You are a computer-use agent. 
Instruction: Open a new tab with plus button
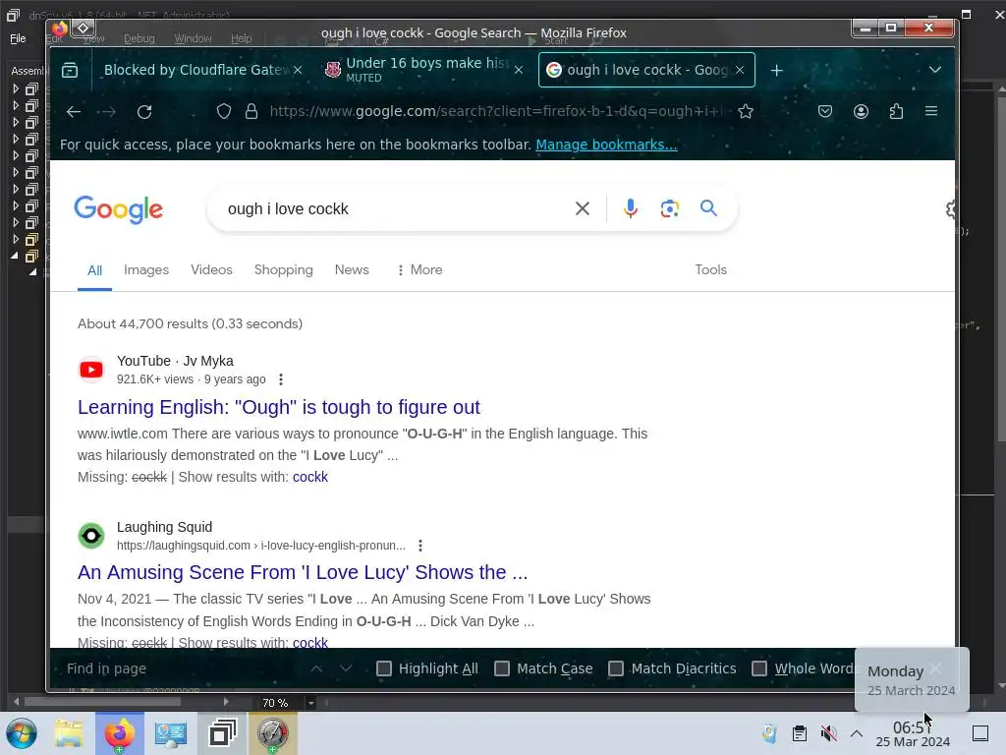click(776, 70)
